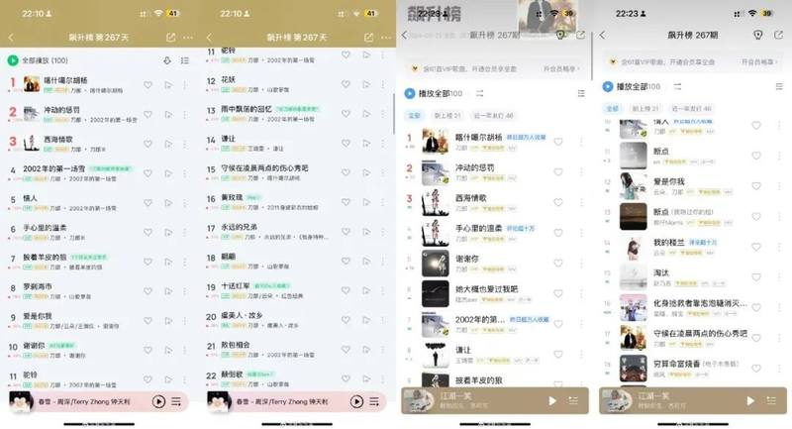
Task: Expand the more-options dots on the 淘汰 row
Action: pos(779,276)
